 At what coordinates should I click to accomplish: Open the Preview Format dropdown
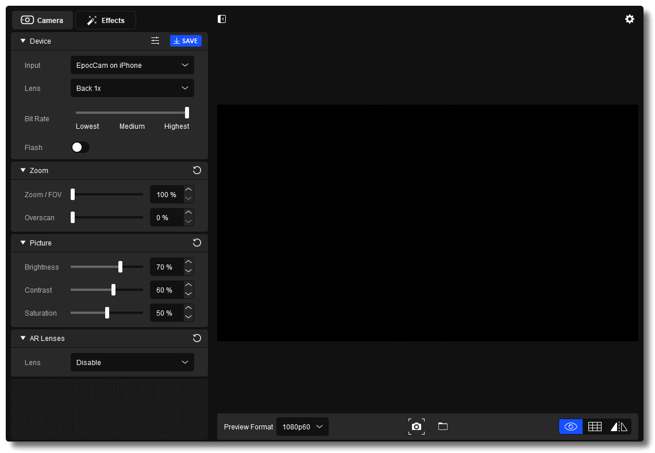click(x=302, y=426)
